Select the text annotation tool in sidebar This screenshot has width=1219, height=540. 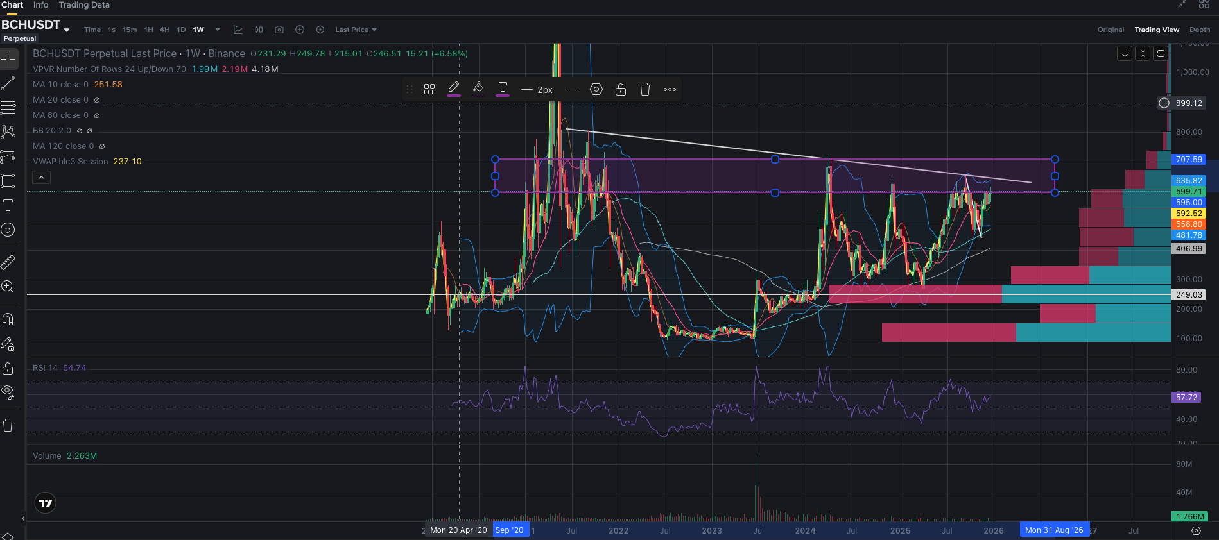tap(8, 205)
